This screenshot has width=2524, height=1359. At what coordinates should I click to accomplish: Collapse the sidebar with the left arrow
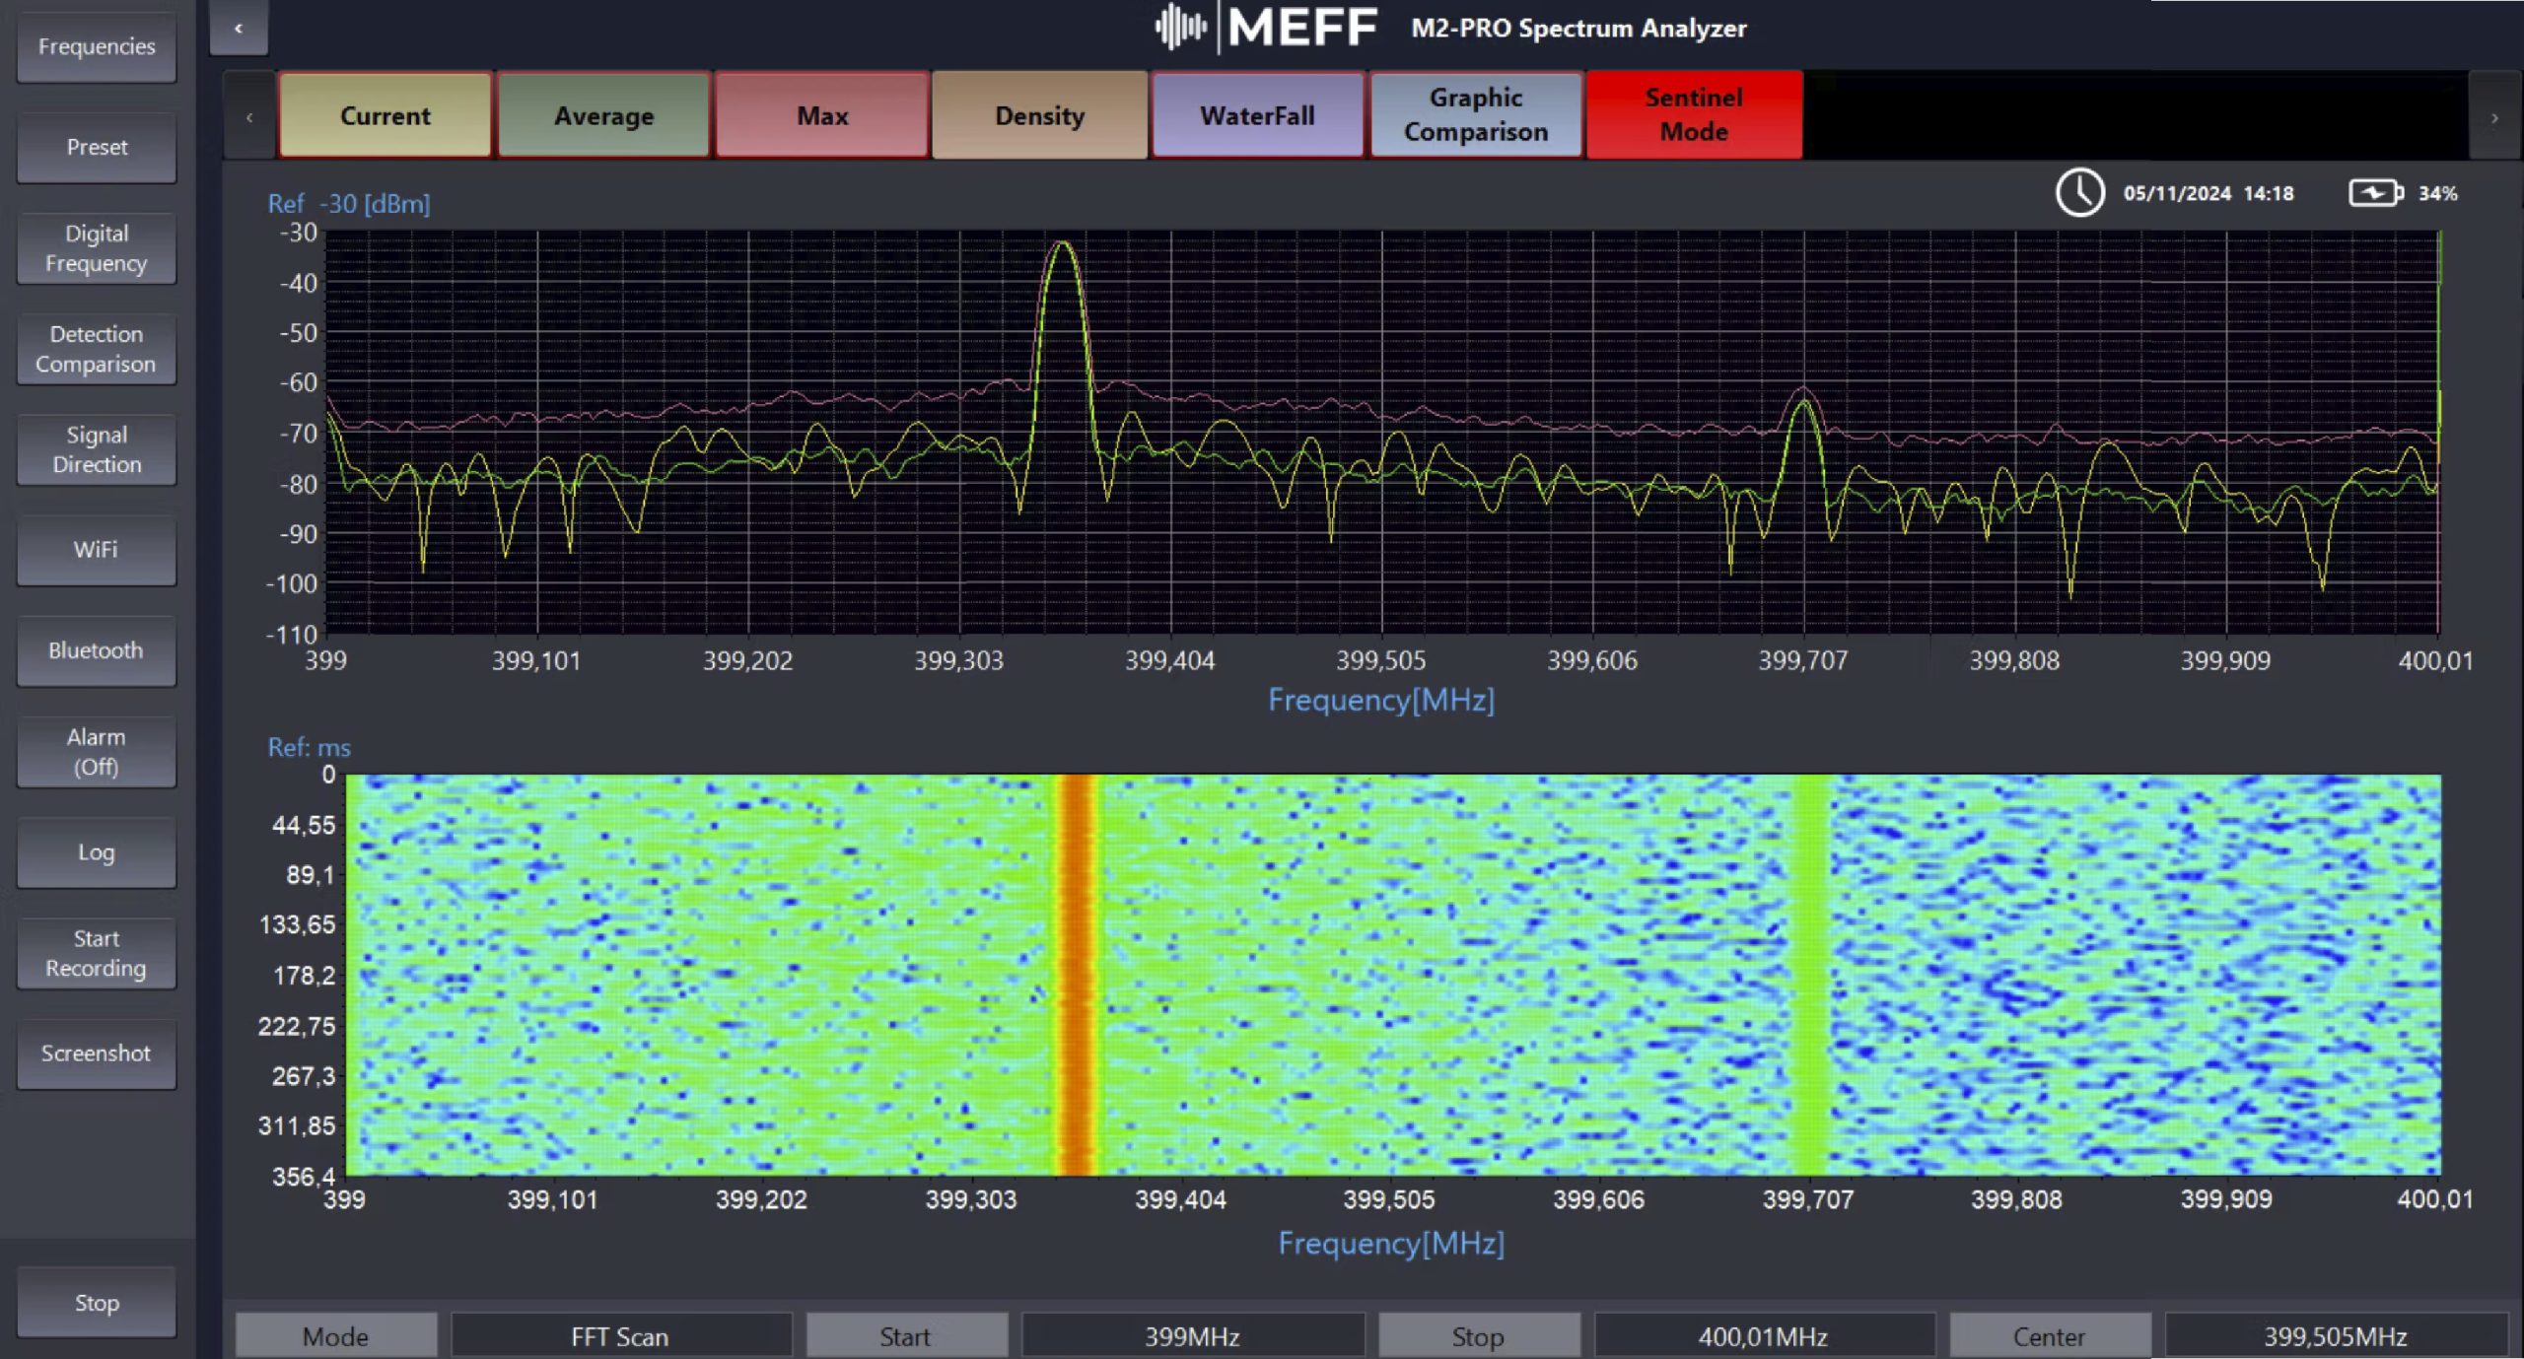239,29
